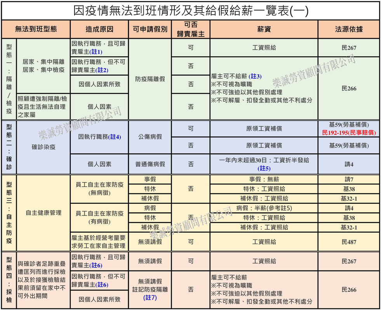Click the 病假:半薪(參考註5) salary cell
Image resolution: width=381 pixels, height=310 pixels.
click(x=264, y=208)
